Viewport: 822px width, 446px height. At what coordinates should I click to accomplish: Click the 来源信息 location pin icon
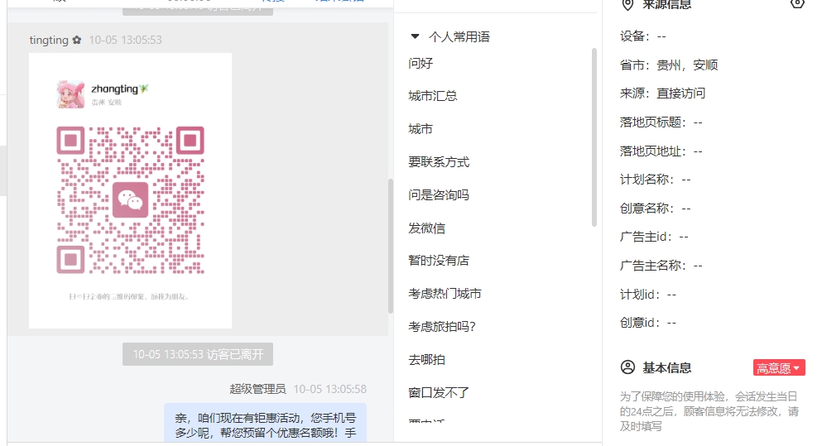click(x=627, y=5)
